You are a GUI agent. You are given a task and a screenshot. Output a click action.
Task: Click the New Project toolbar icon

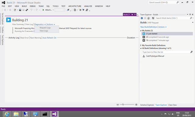click(15, 10)
